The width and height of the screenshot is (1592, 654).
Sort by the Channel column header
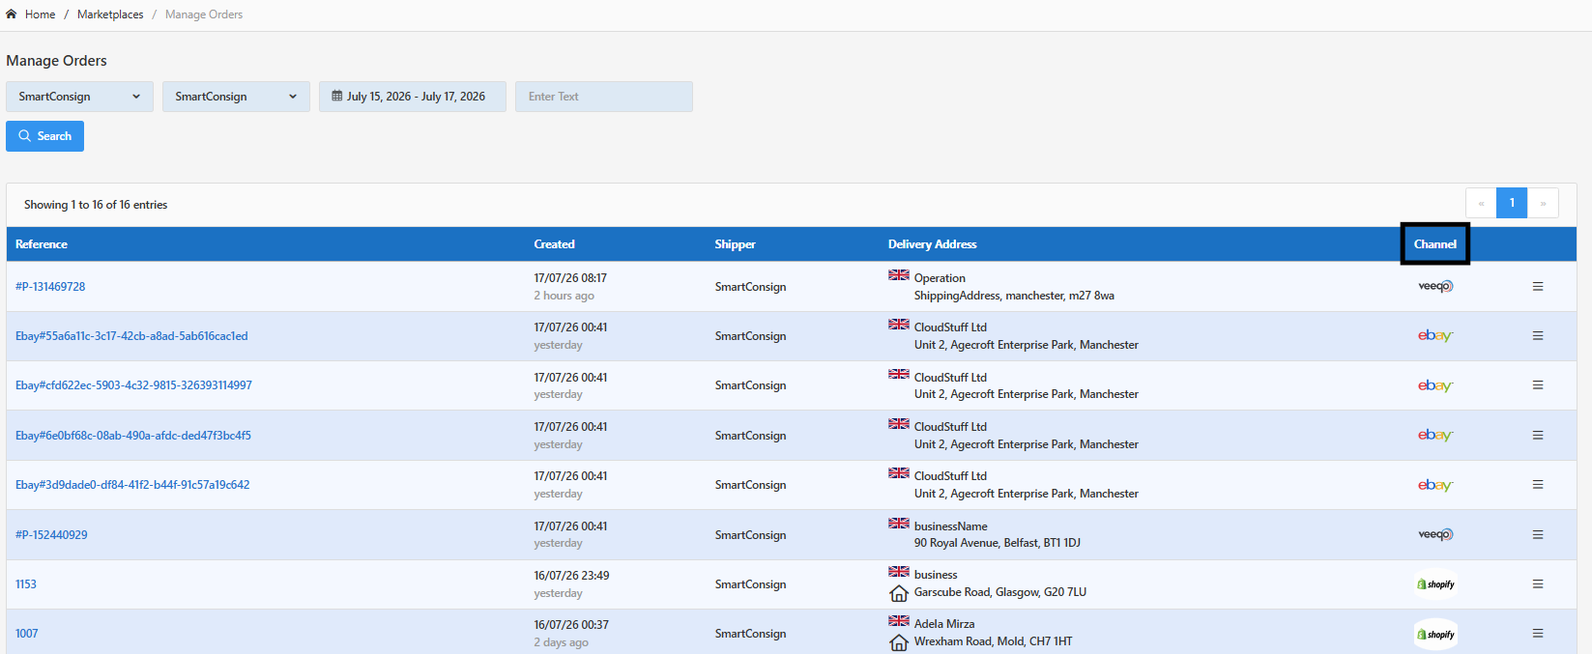point(1434,244)
